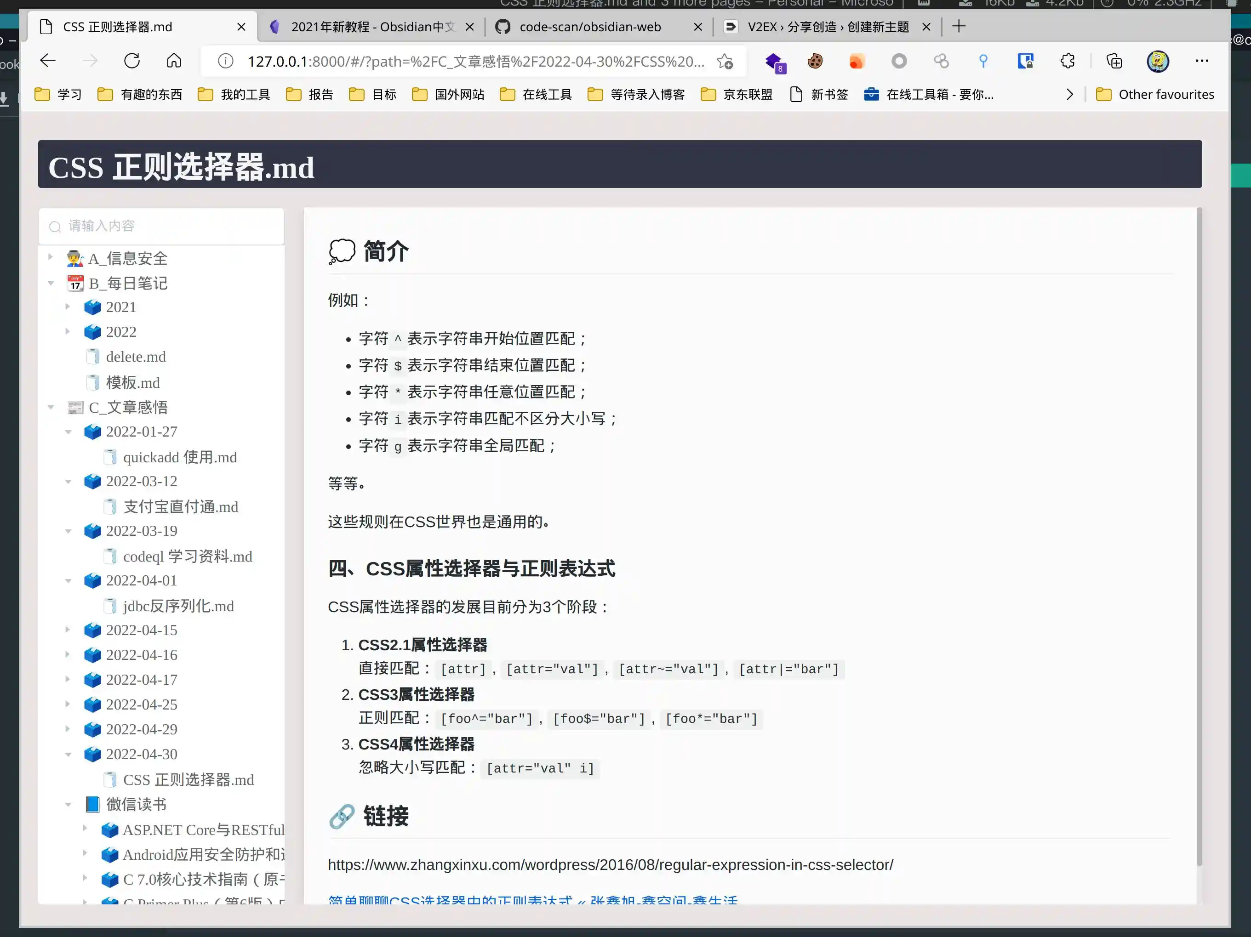Show more bookmarks overflow chevron
The image size is (1251, 937).
[x=1069, y=94]
